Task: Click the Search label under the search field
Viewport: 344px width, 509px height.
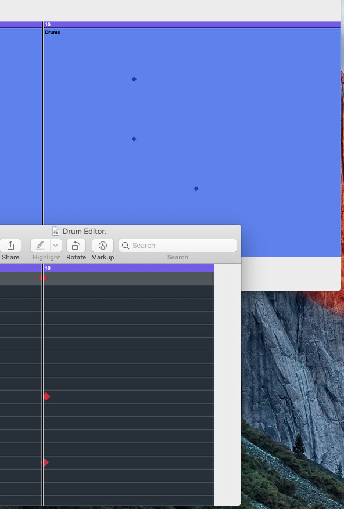Action: pos(178,257)
